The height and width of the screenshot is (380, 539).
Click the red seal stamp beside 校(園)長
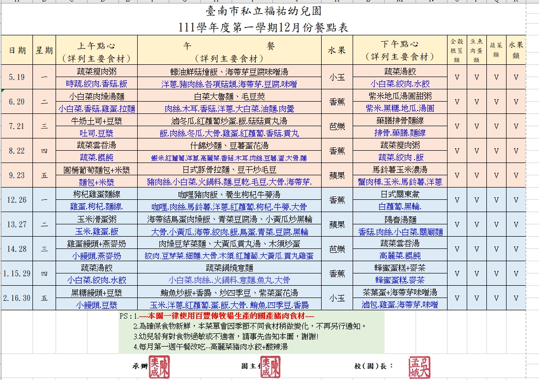click(x=419, y=367)
